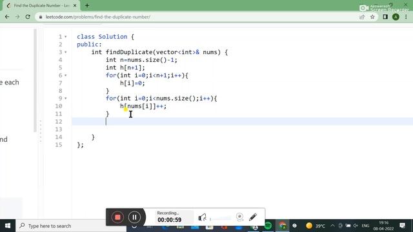Place cursor on line 13 in editor

point(242,129)
